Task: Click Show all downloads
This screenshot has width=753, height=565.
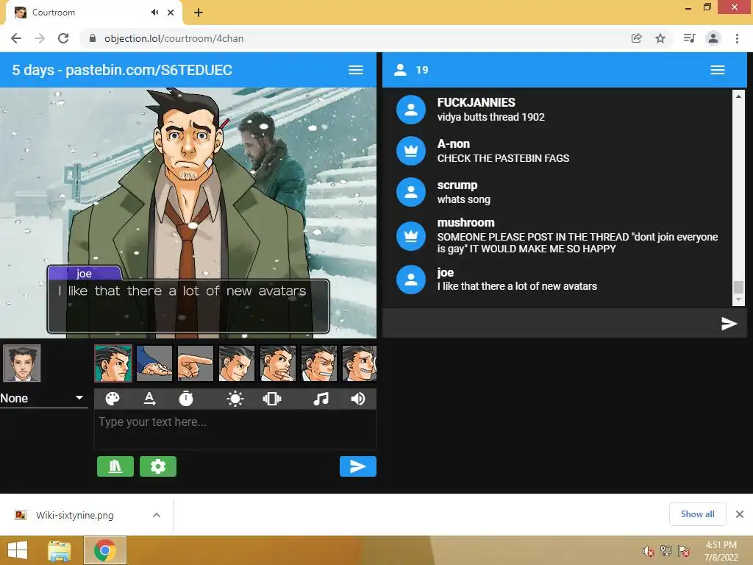Action: pos(697,514)
